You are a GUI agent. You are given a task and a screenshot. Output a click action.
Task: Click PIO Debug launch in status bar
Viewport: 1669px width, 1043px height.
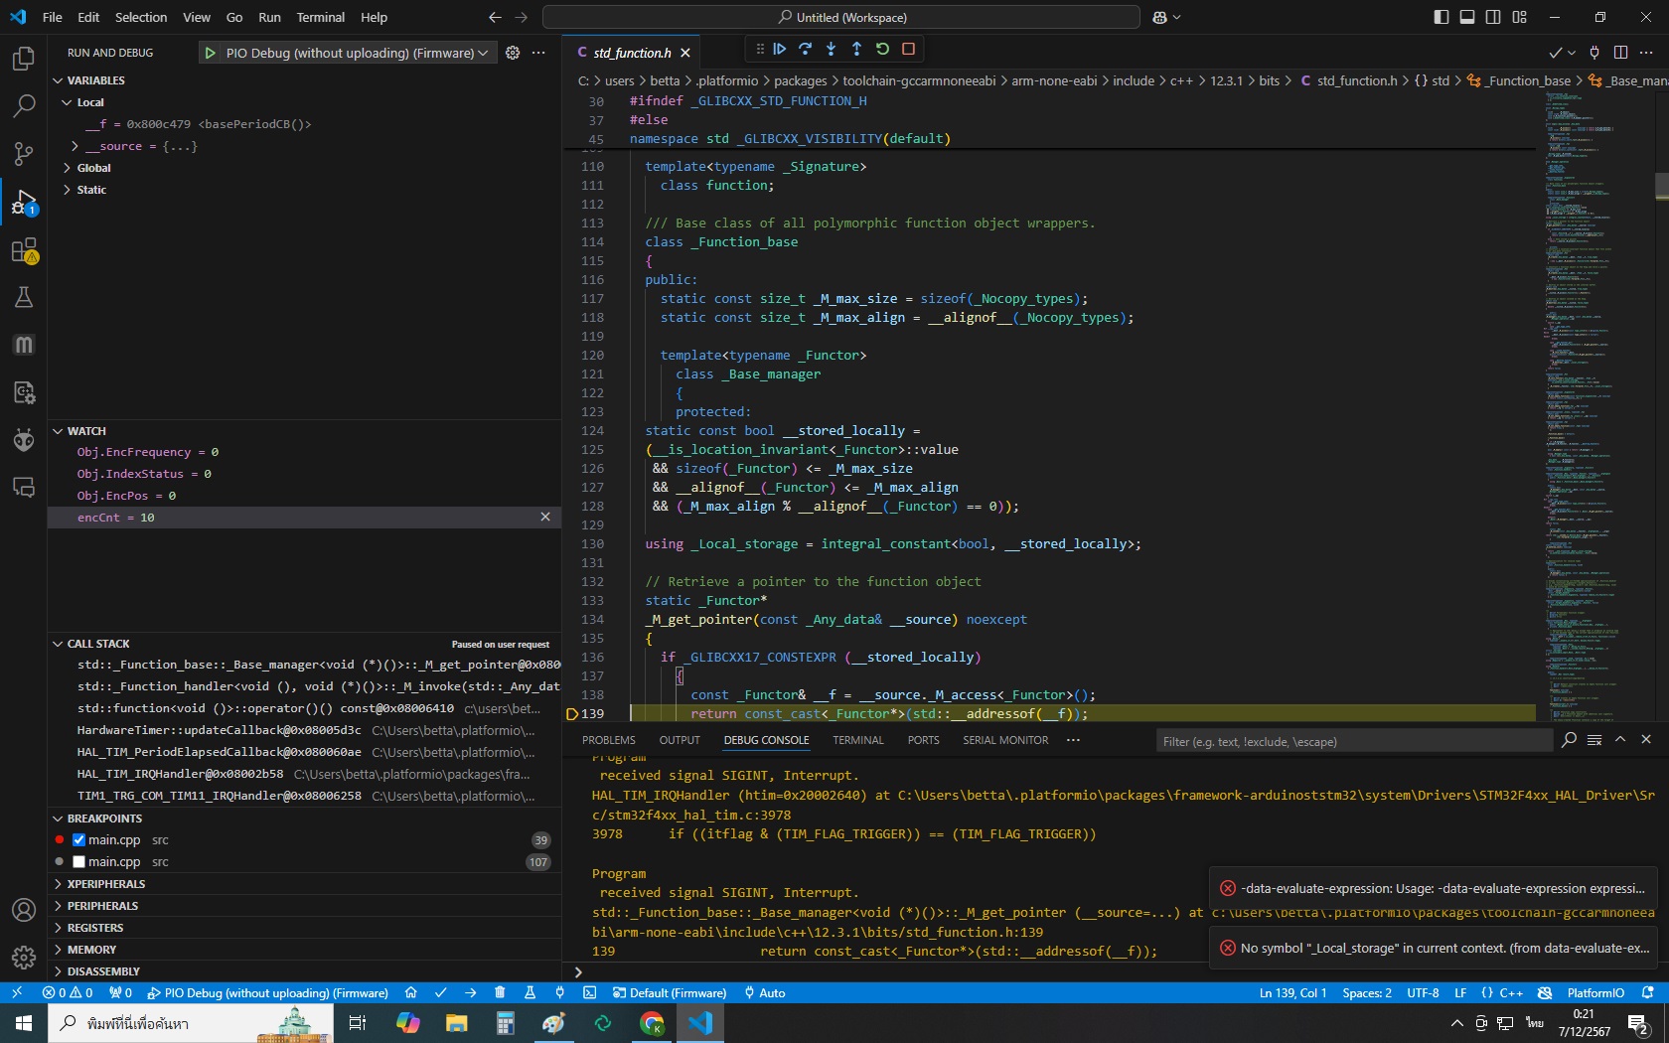[x=268, y=992]
